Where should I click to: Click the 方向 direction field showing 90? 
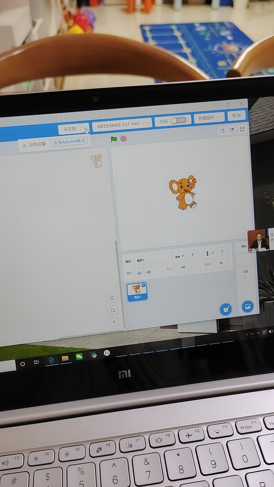coord(221,263)
